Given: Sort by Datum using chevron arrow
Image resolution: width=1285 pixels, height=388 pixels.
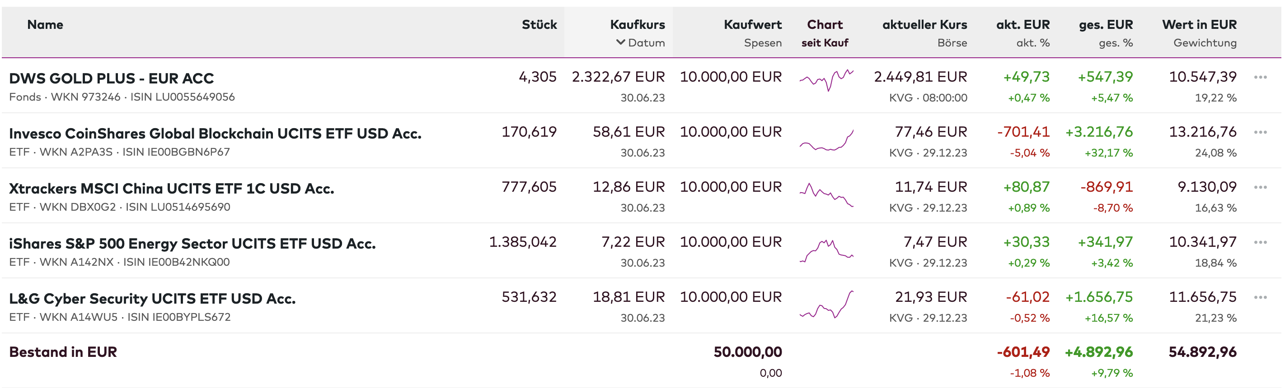Looking at the screenshot, I should 620,42.
